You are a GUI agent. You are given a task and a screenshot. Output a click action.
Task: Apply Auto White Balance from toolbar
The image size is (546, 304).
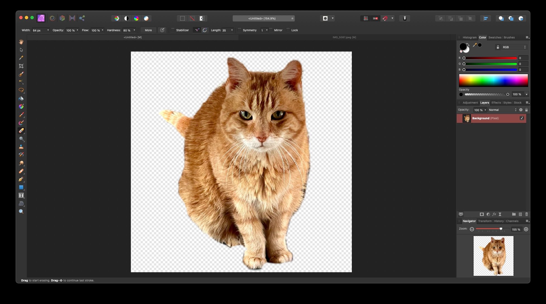146,18
